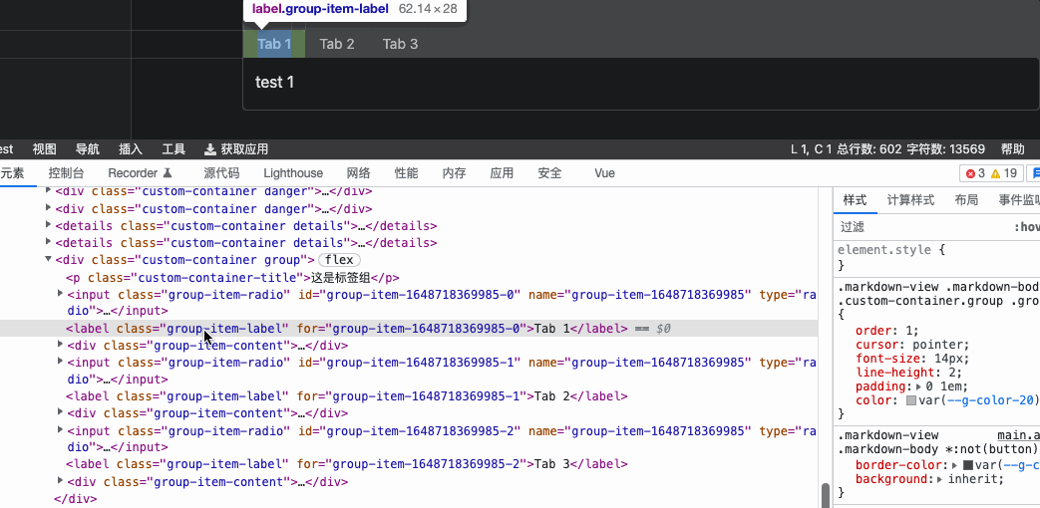Expand the input node with id ending -2
1040x508 pixels.
60,430
